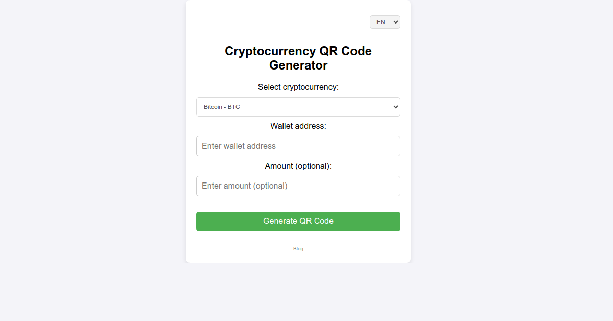Click the Amount optional label
Image resolution: width=613 pixels, height=321 pixels.
298,166
